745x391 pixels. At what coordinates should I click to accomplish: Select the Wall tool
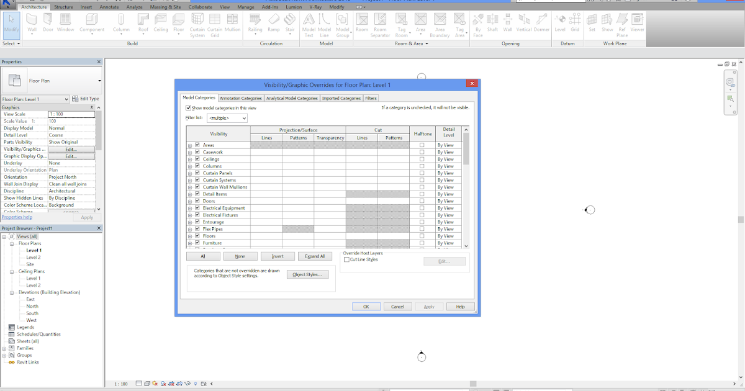point(31,23)
